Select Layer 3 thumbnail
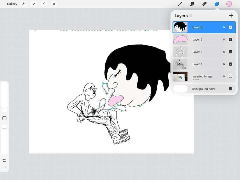Image resolution: width=240 pixels, height=180 pixels. point(180,27)
